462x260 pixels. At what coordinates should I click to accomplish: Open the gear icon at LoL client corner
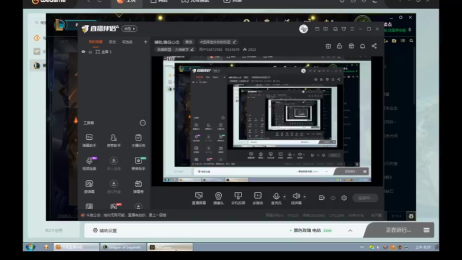(411, 216)
